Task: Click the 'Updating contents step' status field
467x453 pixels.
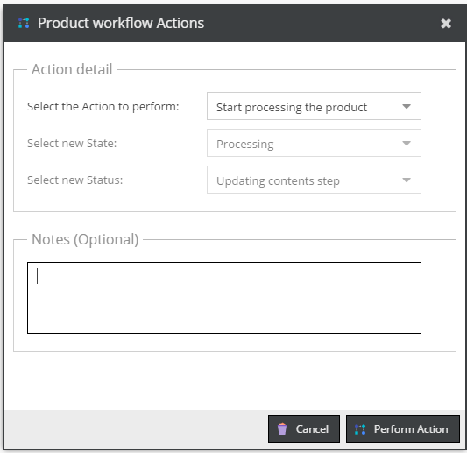Action: pos(314,180)
